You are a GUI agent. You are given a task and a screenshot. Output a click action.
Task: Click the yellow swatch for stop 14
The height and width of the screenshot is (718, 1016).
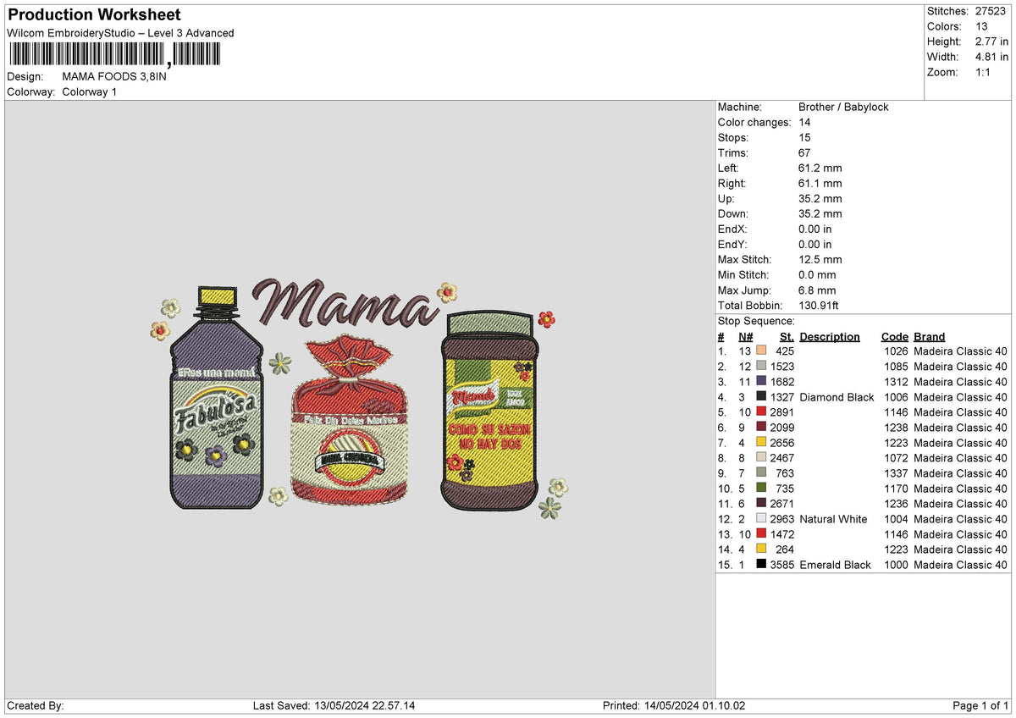761,549
